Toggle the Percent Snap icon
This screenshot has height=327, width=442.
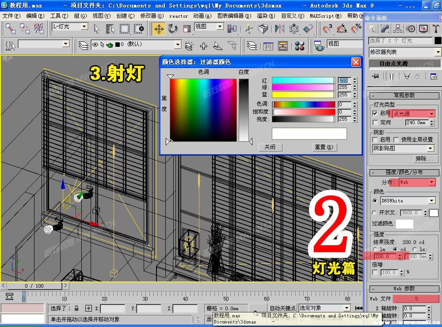pos(356,29)
